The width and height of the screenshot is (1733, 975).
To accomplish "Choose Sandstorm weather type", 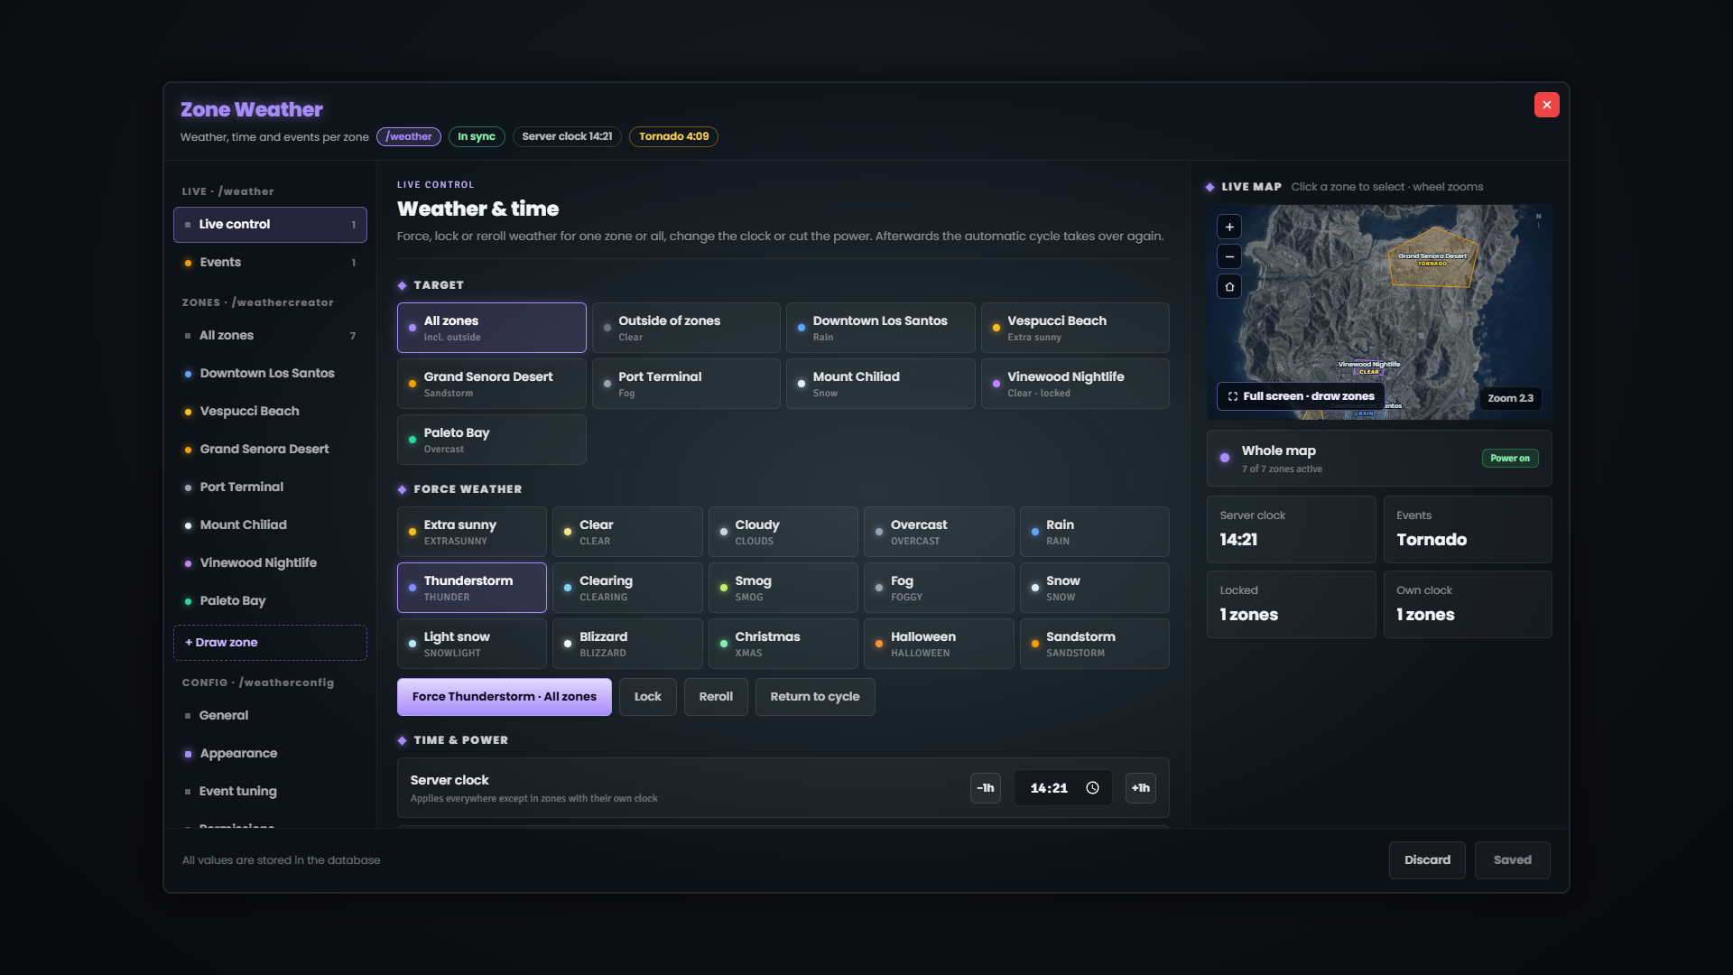I will 1095,644.
